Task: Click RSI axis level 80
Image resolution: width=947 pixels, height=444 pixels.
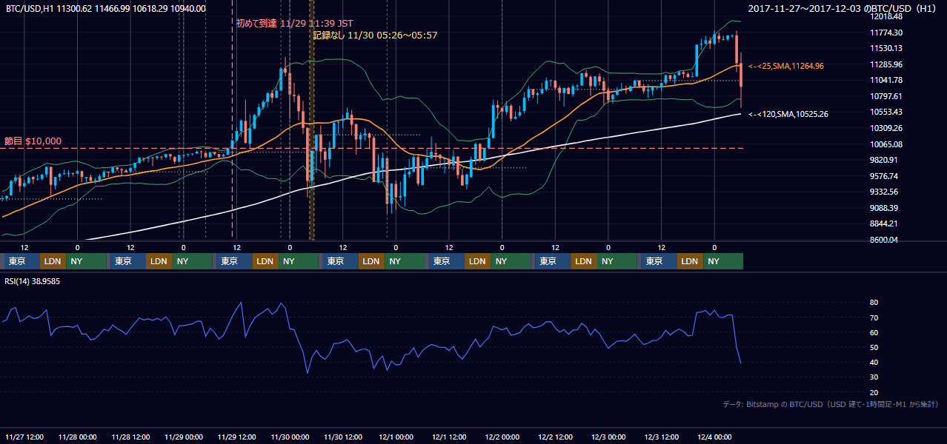Action: coord(874,303)
